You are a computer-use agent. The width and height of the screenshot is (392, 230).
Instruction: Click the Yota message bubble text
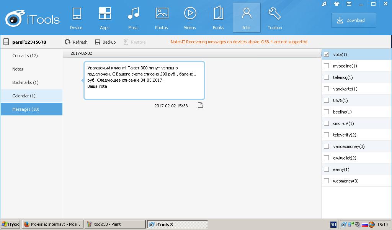142,77
